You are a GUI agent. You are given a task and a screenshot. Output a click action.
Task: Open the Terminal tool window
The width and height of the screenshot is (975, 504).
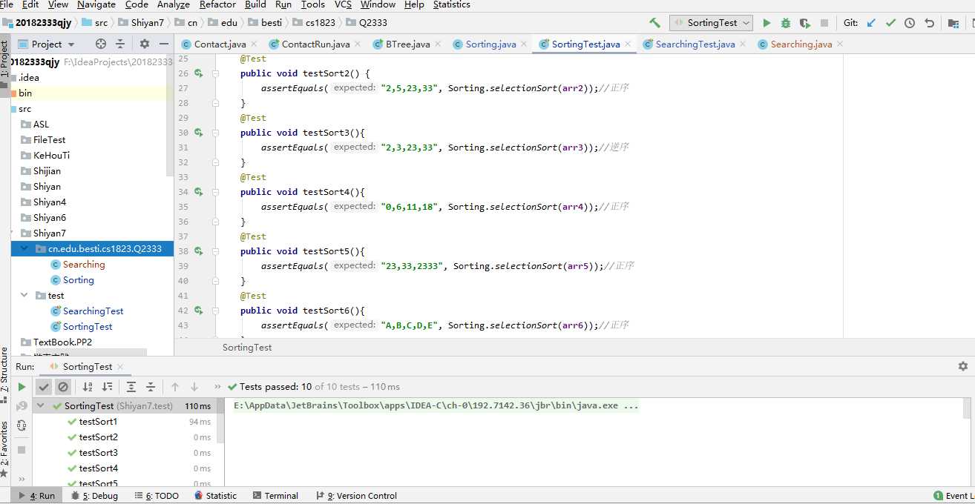(x=275, y=496)
